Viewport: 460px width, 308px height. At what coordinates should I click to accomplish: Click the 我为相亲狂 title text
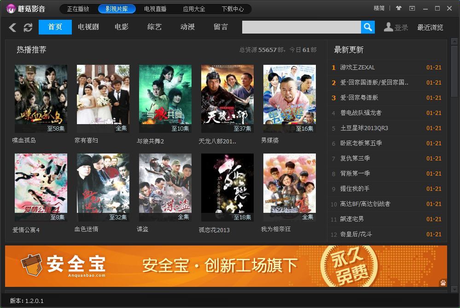click(x=276, y=229)
